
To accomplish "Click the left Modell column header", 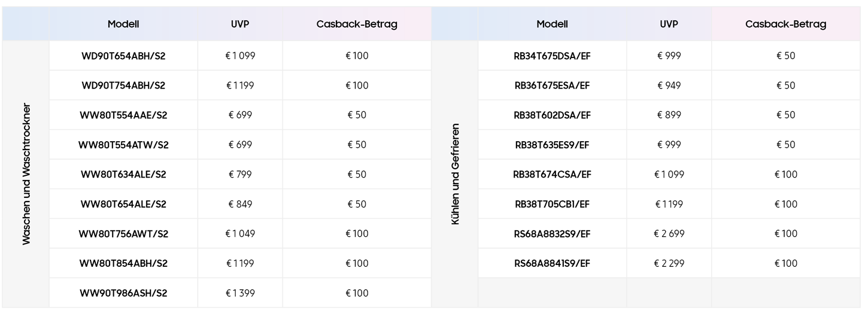I will [123, 24].
